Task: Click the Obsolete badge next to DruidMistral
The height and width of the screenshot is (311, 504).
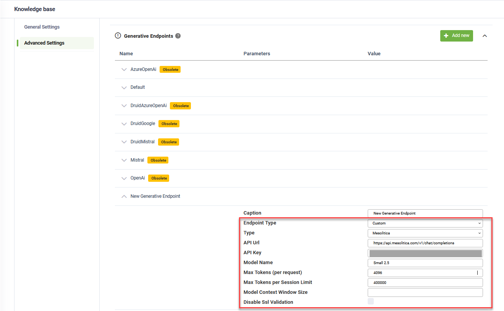Action: pos(169,142)
